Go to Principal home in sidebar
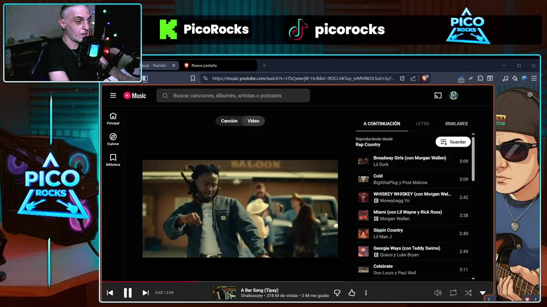547x307 pixels. (x=113, y=119)
